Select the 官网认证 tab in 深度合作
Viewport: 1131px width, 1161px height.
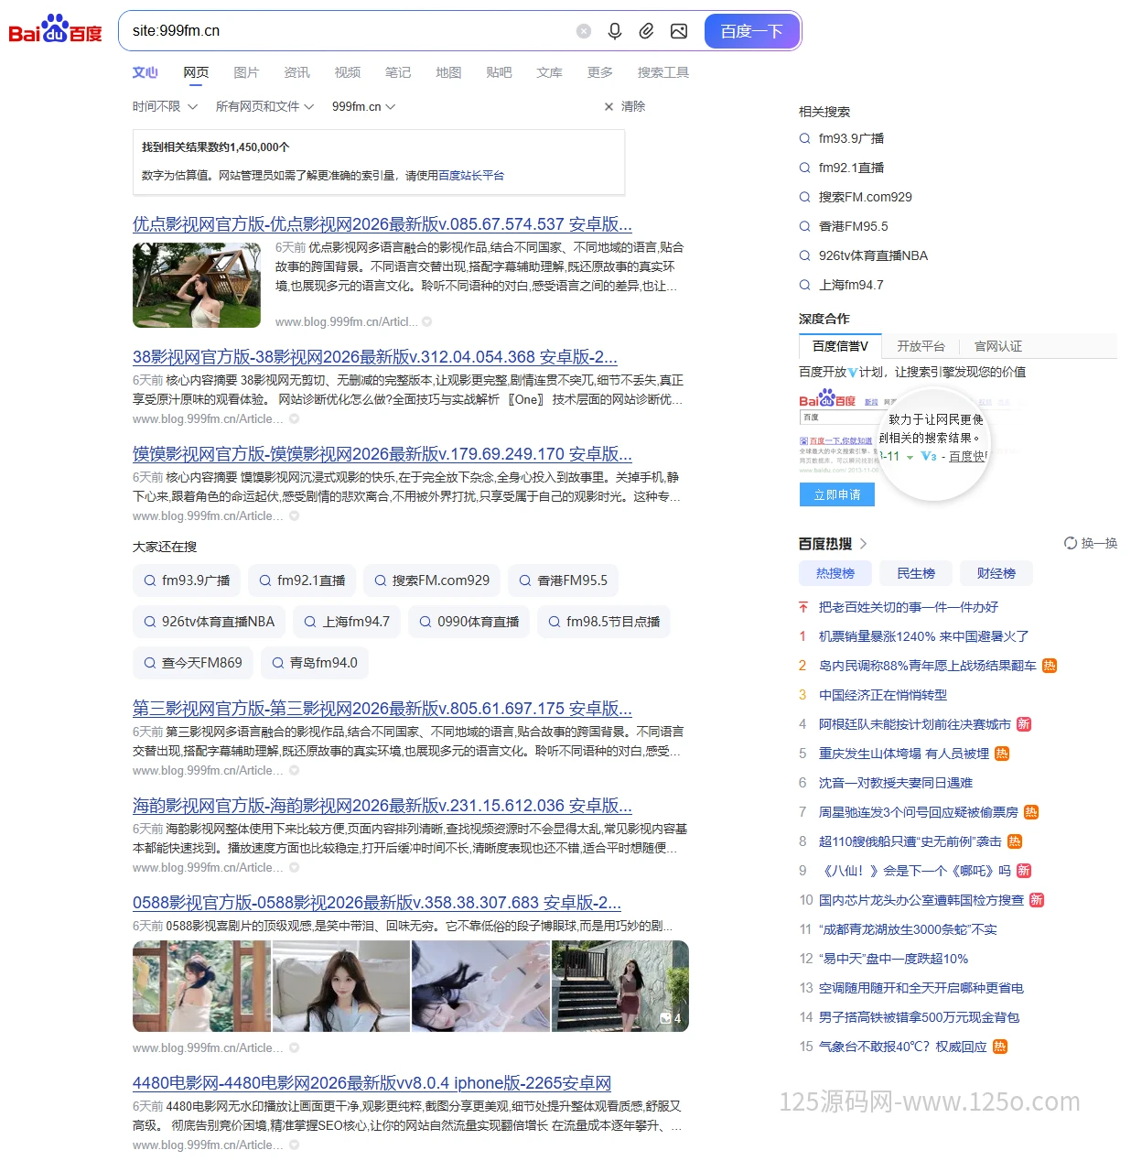998,346
